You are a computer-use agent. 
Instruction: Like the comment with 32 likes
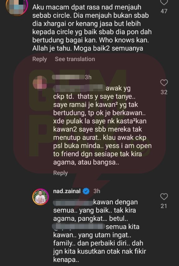click(164, 83)
